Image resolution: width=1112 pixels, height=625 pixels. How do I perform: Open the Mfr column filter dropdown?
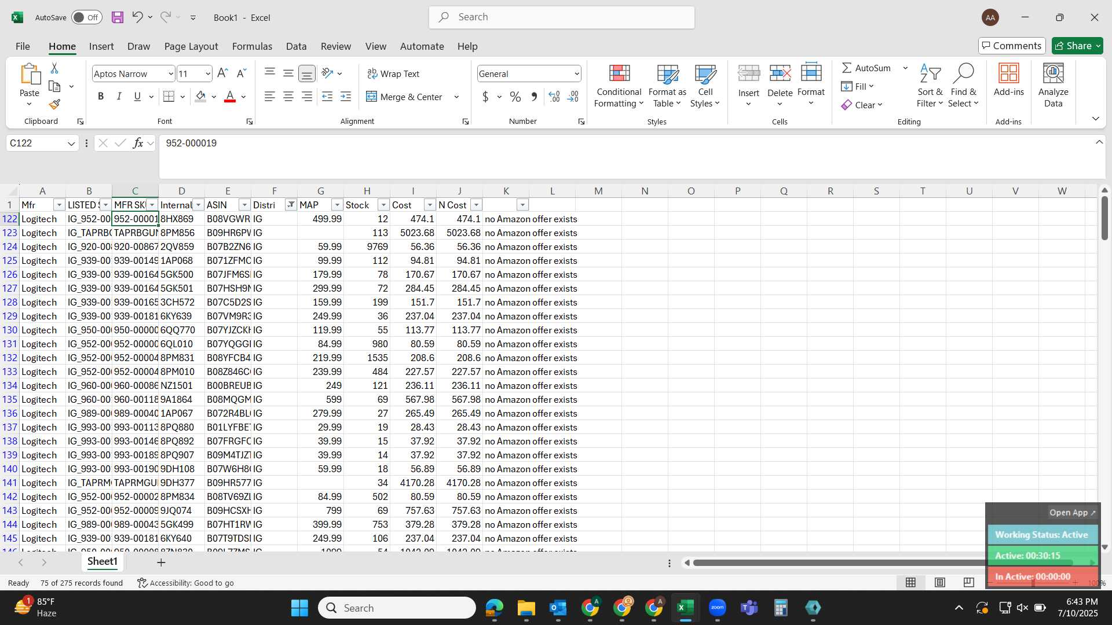click(x=59, y=205)
